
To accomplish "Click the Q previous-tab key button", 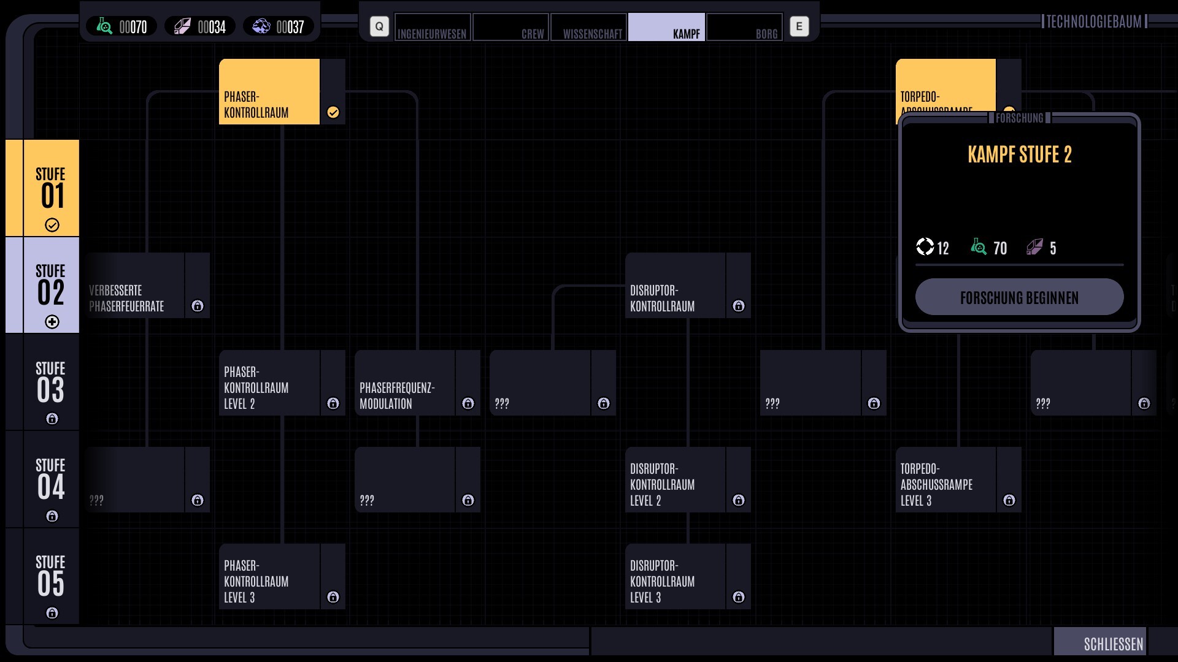I will click(x=379, y=26).
